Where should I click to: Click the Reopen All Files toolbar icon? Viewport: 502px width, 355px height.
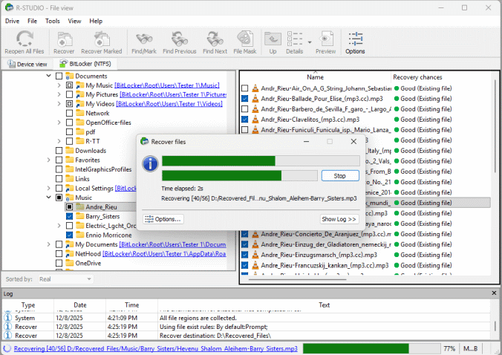pyautogui.click(x=25, y=38)
